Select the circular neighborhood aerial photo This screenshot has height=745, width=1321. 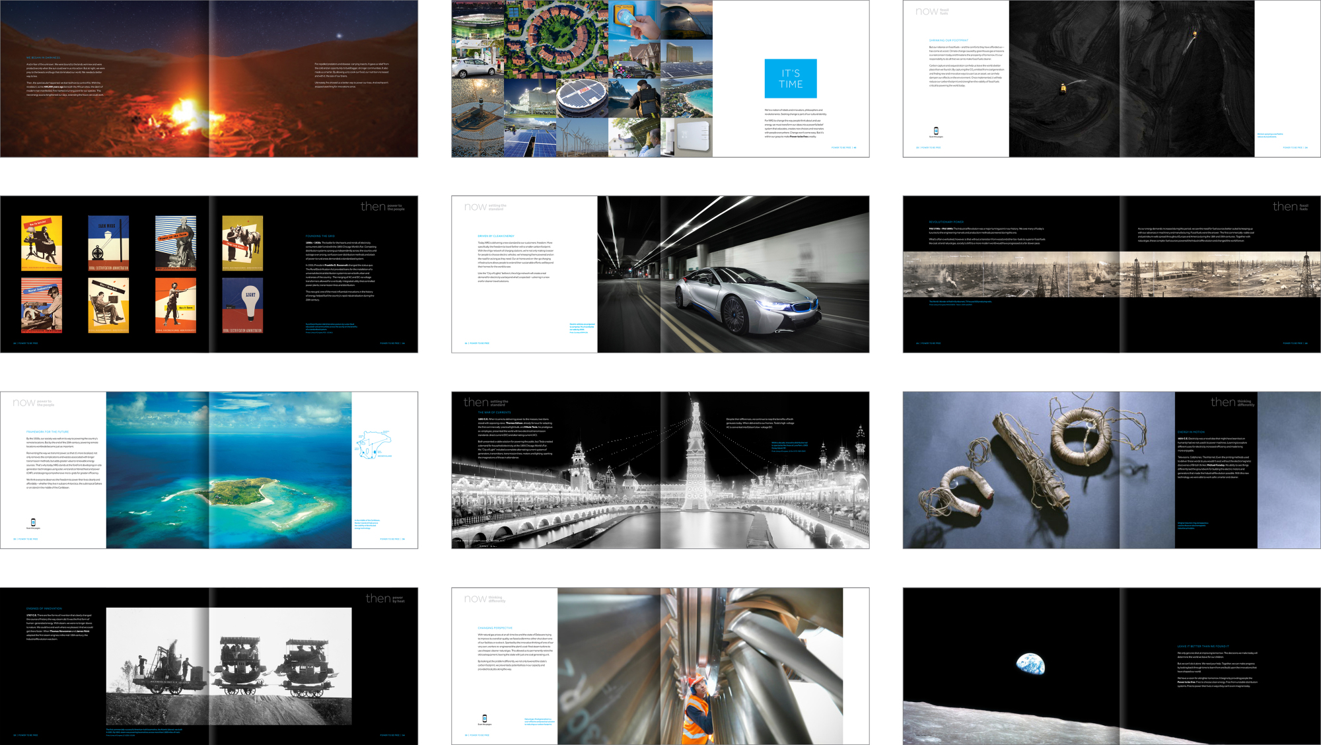tap(556, 40)
